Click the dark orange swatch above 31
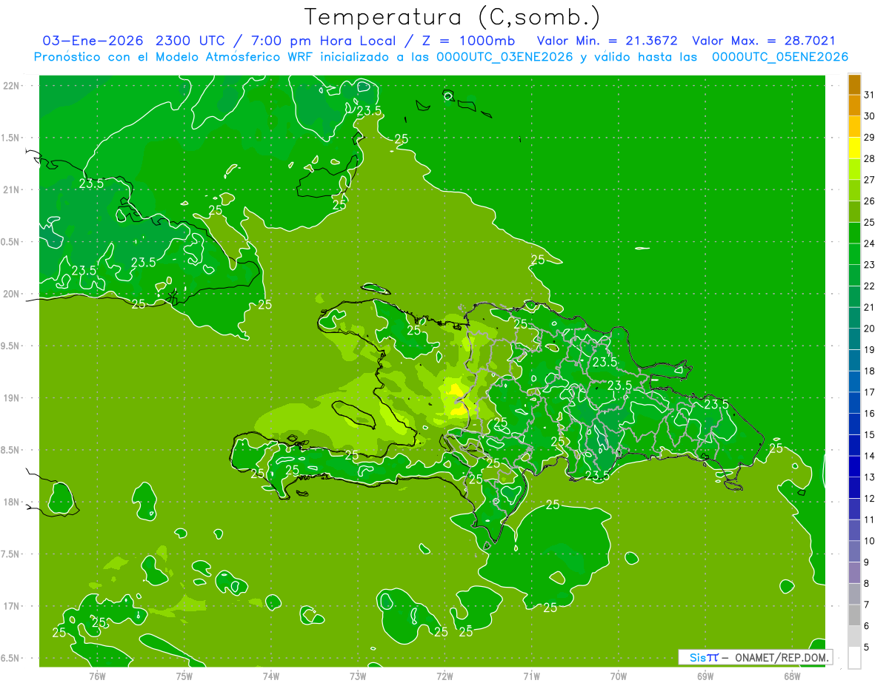The height and width of the screenshot is (686, 889). pyautogui.click(x=854, y=84)
